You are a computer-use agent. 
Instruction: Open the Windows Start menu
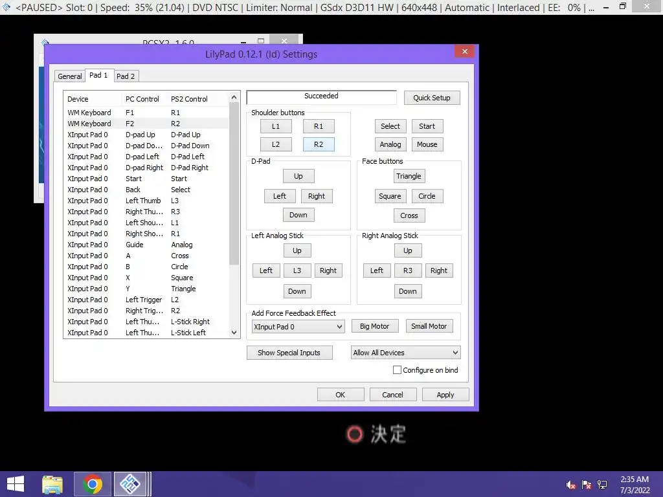coord(16,484)
